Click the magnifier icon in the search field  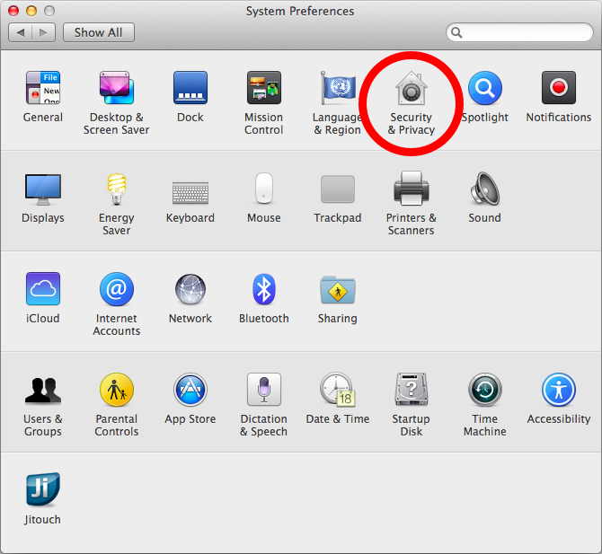pos(456,32)
